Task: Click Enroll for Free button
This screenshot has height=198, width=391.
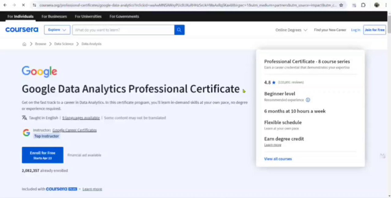Action: pyautogui.click(x=42, y=155)
